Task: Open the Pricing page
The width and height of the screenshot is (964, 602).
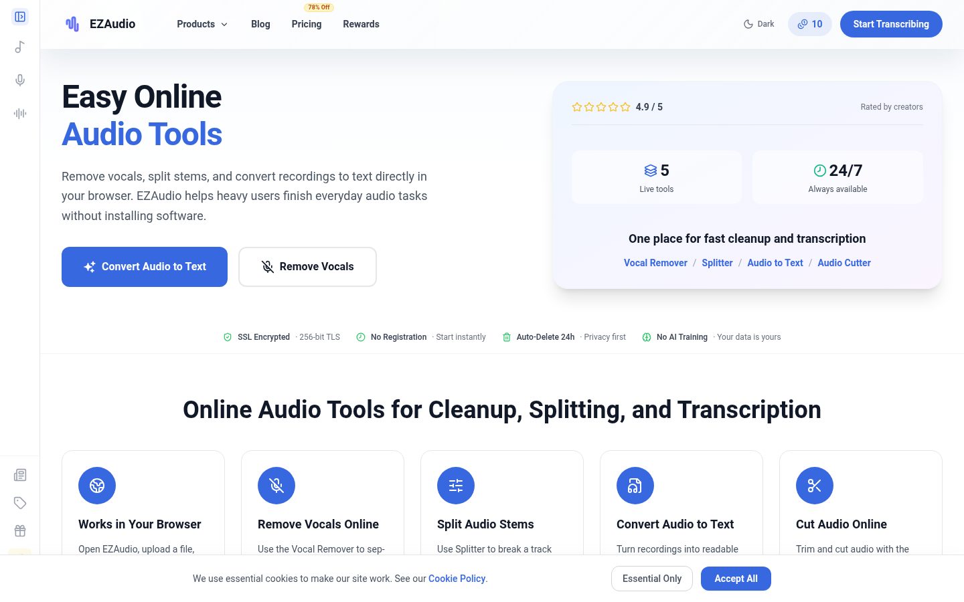Action: click(x=307, y=24)
